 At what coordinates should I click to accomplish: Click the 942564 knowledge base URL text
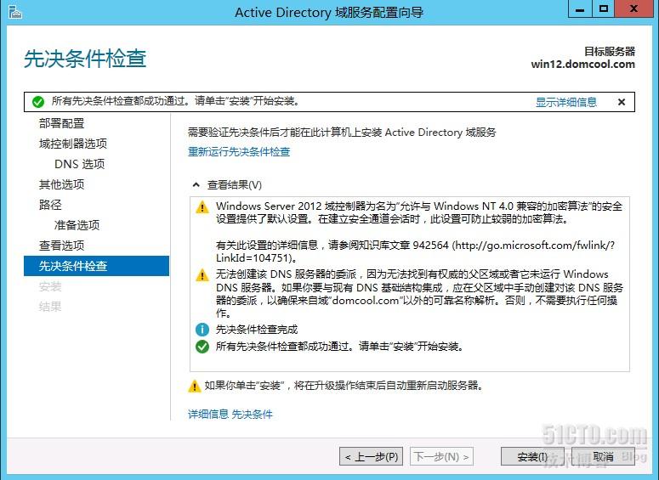[x=415, y=251]
